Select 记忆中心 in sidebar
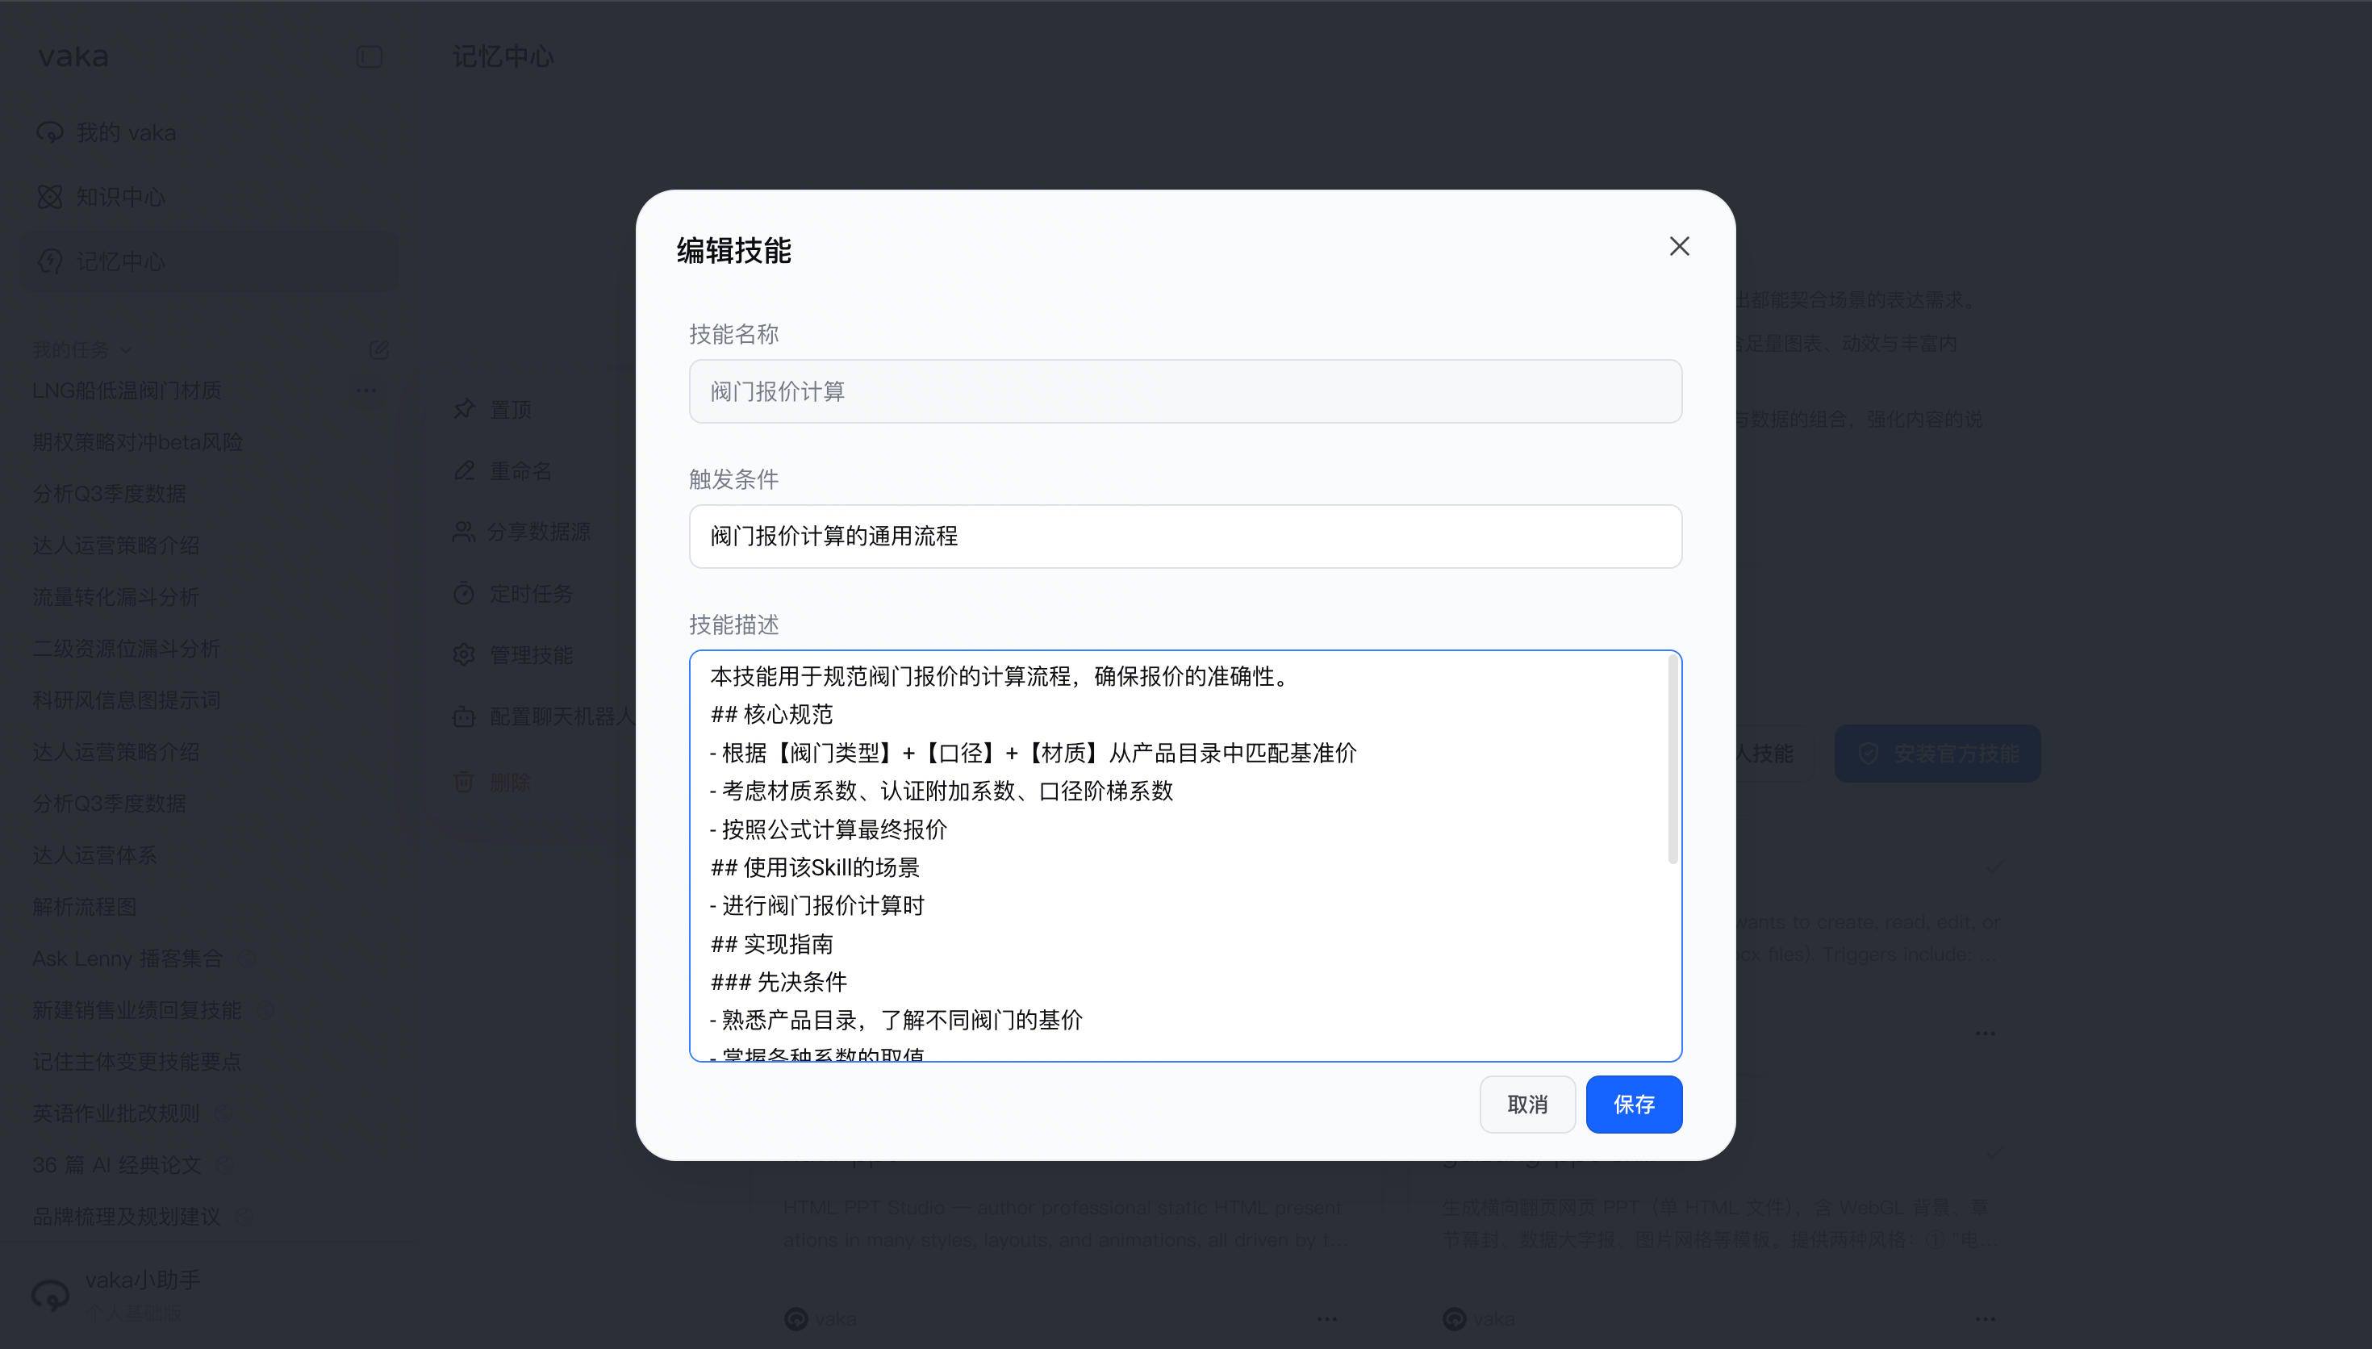 209,262
